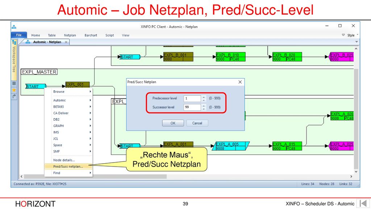Expand the Find submenu
This screenshot has height=209, width=371.
(x=68, y=173)
